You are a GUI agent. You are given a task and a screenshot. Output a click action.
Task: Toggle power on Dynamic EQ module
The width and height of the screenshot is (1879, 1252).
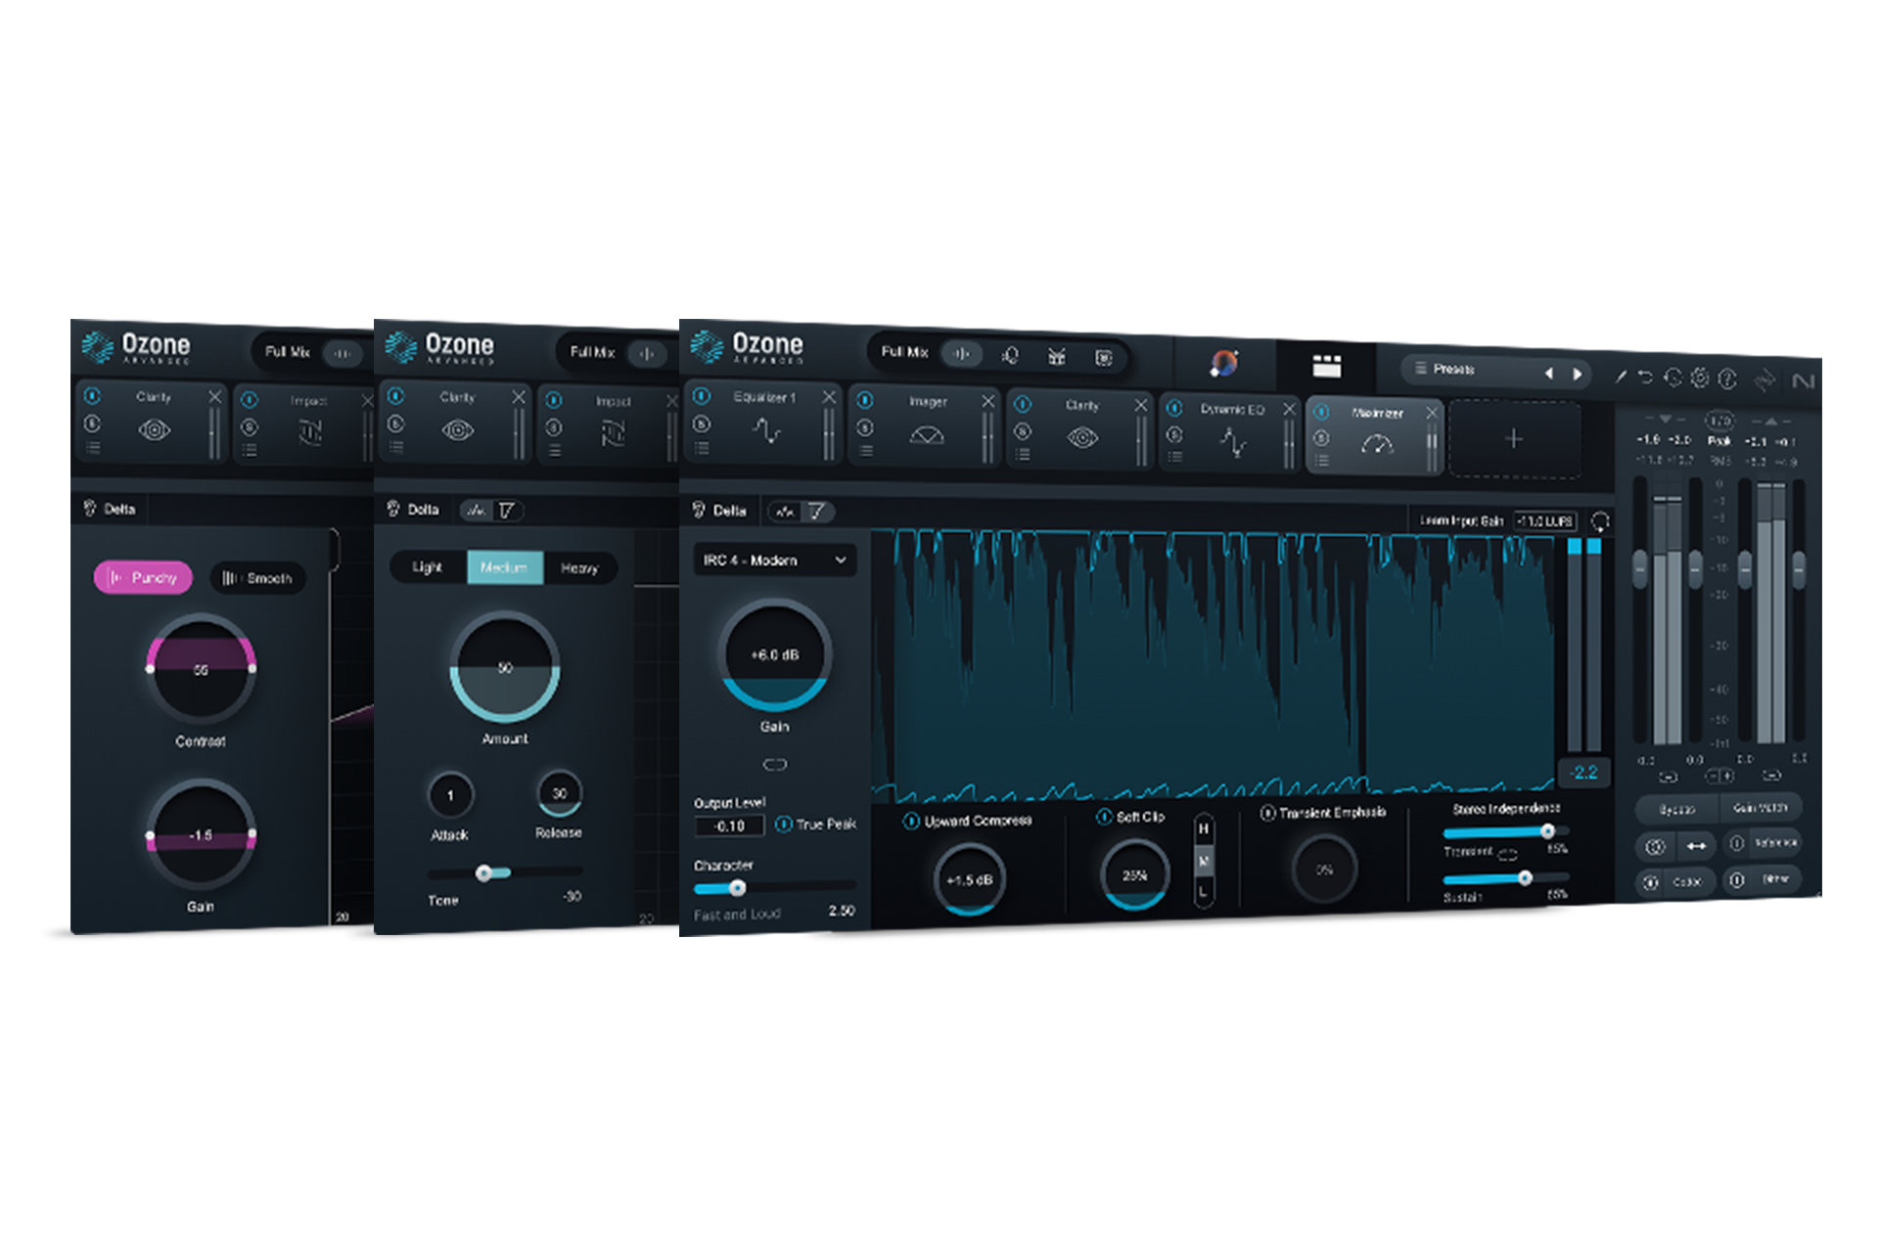tap(1174, 409)
